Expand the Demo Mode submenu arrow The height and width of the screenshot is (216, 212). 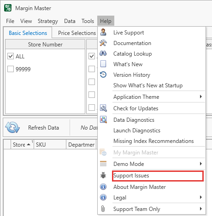coord(201,164)
